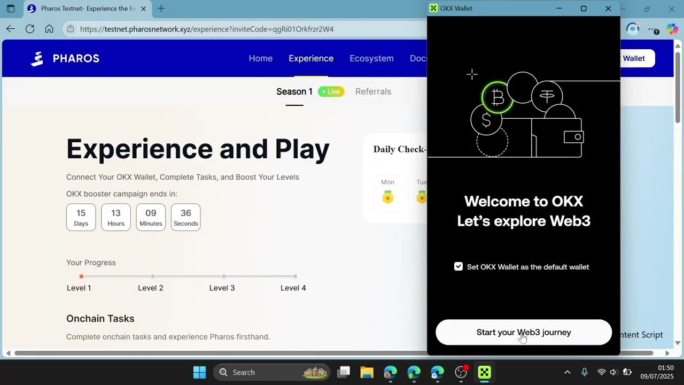Viewport: 684px width, 385px height.
Task: Open the Windows Start menu
Action: pyautogui.click(x=199, y=372)
